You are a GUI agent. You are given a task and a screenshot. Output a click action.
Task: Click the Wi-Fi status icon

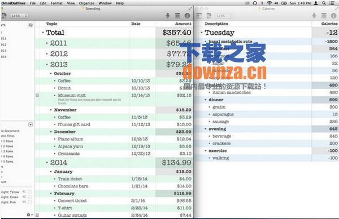[269, 3]
